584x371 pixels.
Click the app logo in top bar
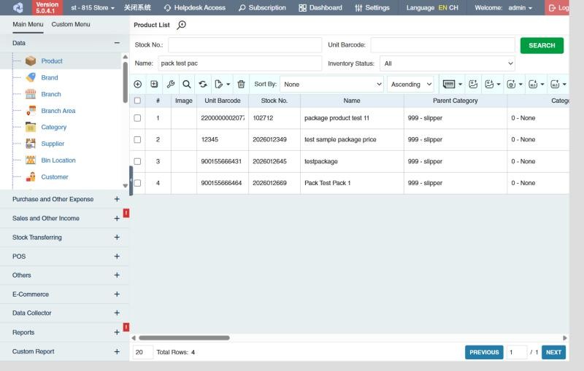point(18,7)
